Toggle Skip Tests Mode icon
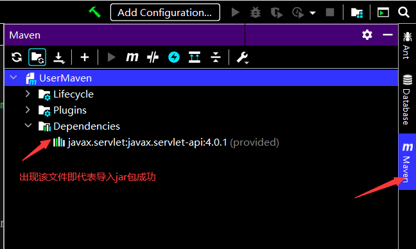Viewport: 416px width, 249px height. tap(153, 57)
